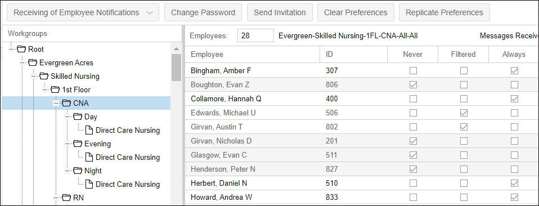Click the Skilled Nursing folder icon
Screen dimensions: 539x206
pos(44,76)
